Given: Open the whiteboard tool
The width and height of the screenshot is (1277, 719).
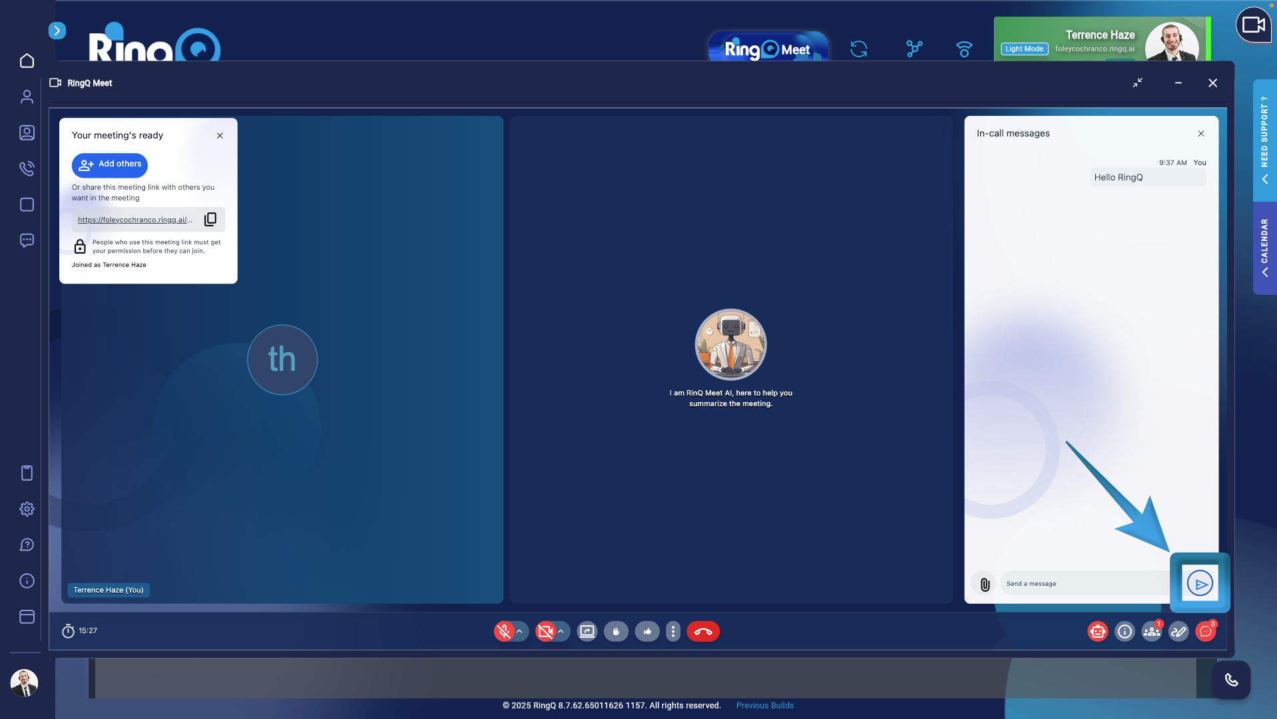Looking at the screenshot, I should point(1178,631).
